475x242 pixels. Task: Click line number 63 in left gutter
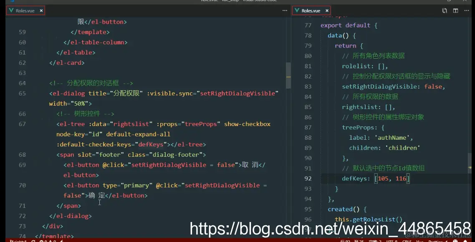pyautogui.click(x=22, y=73)
